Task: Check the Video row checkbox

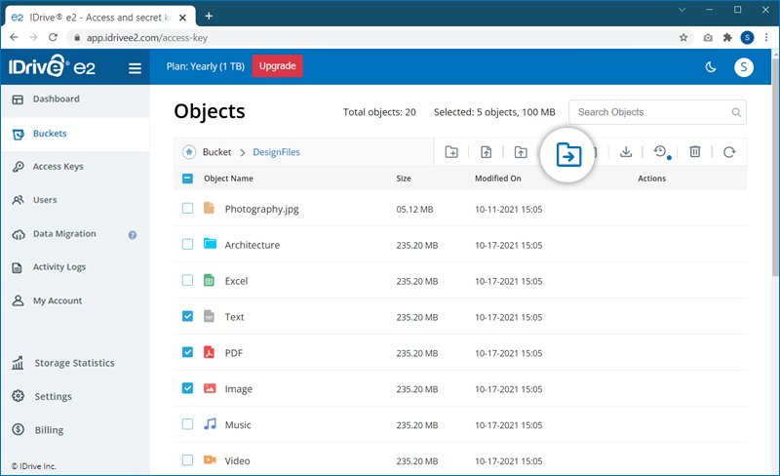Action: tap(187, 459)
